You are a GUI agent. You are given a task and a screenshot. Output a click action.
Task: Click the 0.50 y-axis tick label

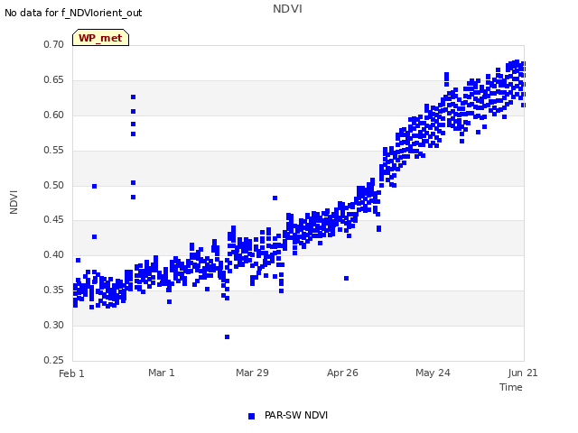point(54,185)
